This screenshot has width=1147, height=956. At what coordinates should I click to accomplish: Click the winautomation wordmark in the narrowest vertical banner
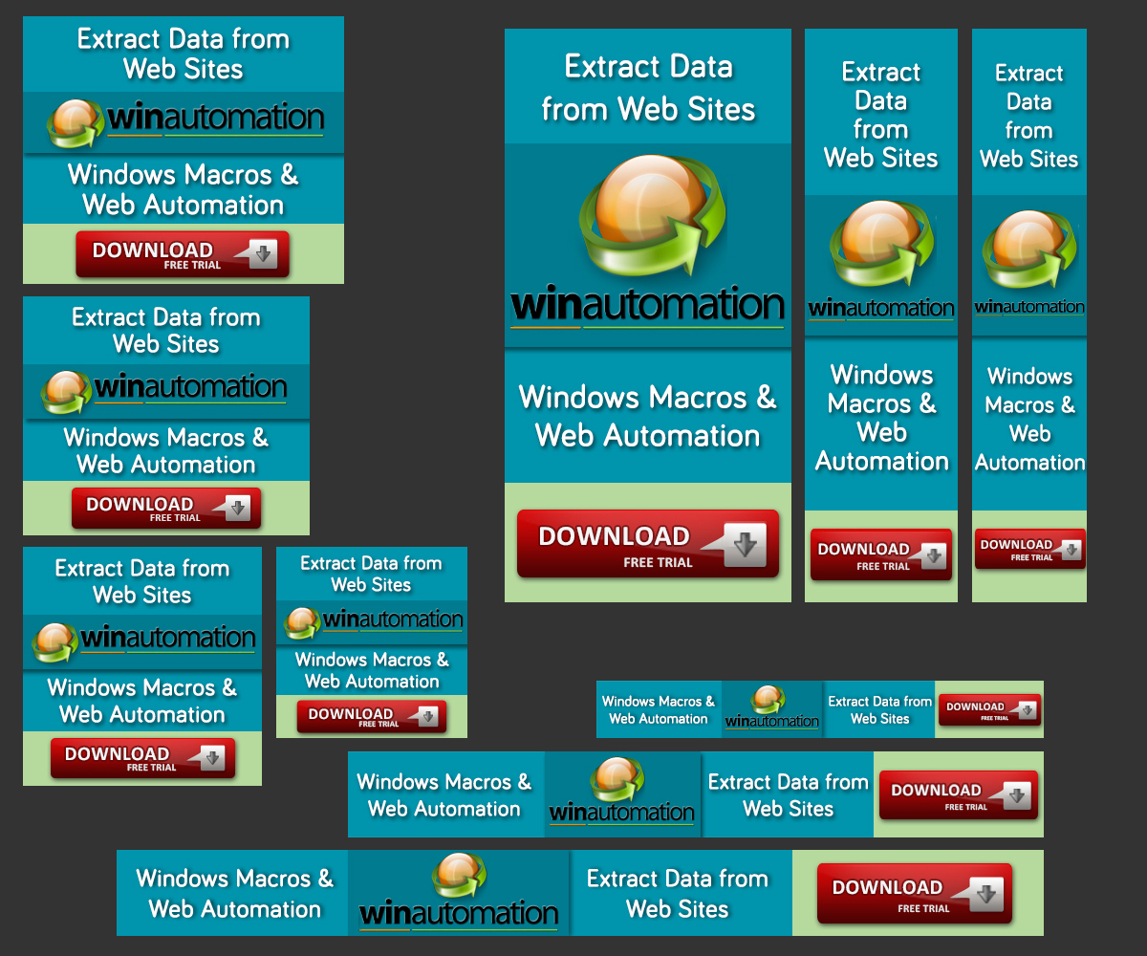point(1029,308)
